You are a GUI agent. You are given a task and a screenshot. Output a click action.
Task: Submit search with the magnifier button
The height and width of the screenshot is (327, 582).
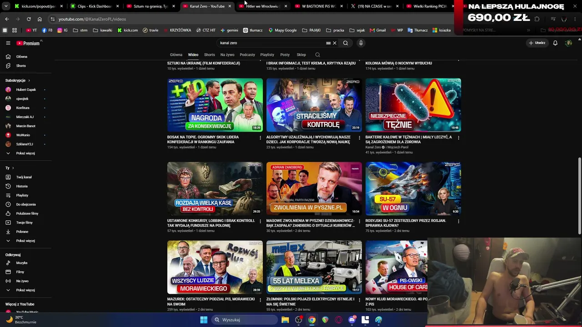pos(346,43)
